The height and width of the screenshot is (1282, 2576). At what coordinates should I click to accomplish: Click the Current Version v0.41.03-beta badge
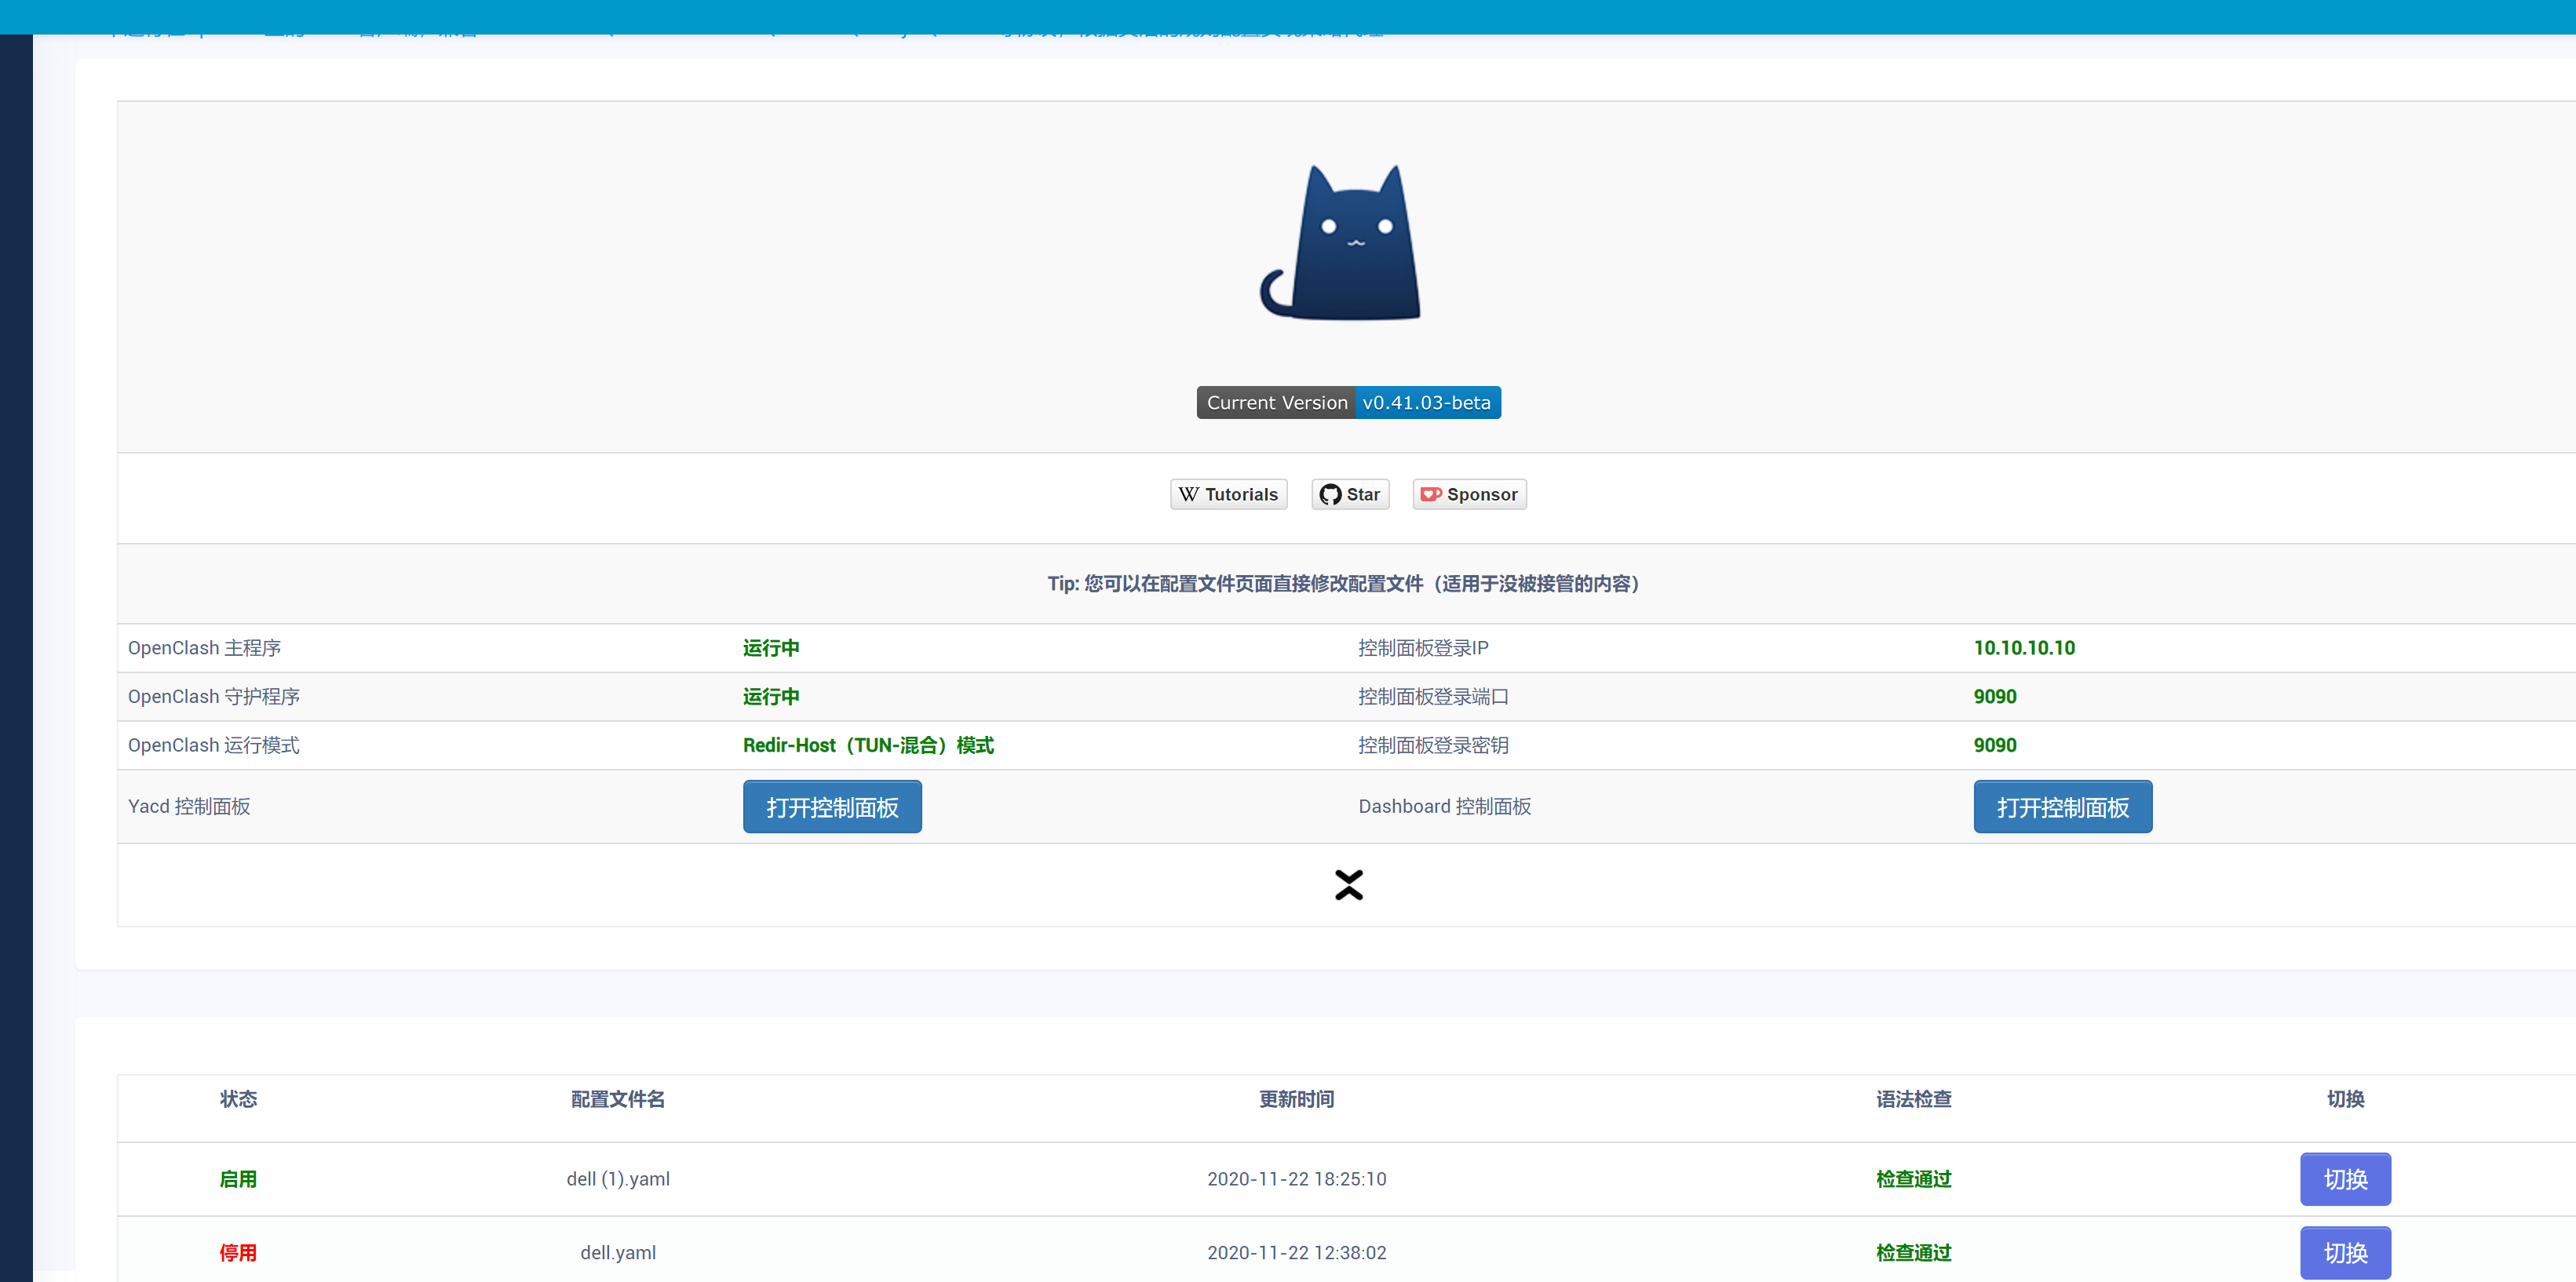1348,402
